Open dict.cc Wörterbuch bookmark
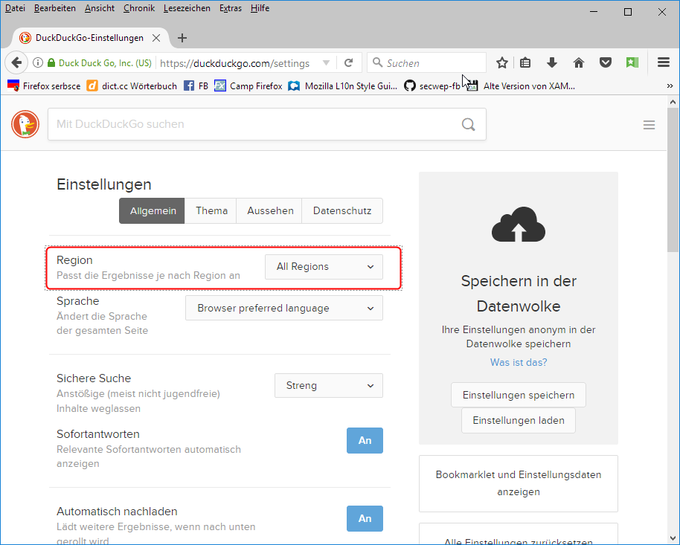The width and height of the screenshot is (680, 545). [x=132, y=86]
